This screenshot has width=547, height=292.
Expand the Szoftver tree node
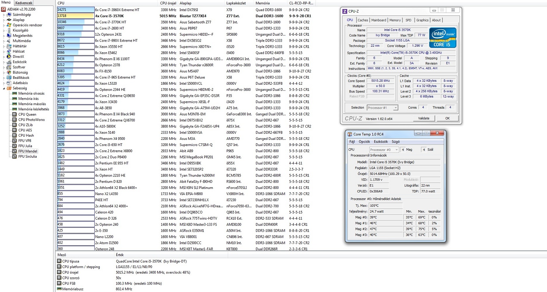click(4, 67)
